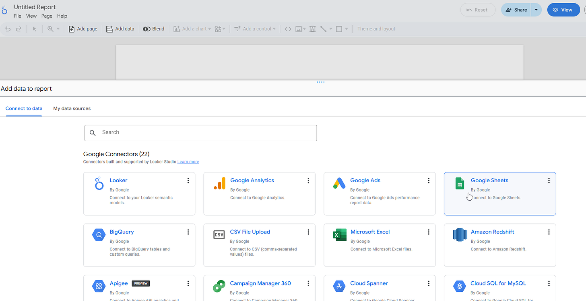Switch to My data sources tab
This screenshot has height=301, width=586.
(x=72, y=108)
